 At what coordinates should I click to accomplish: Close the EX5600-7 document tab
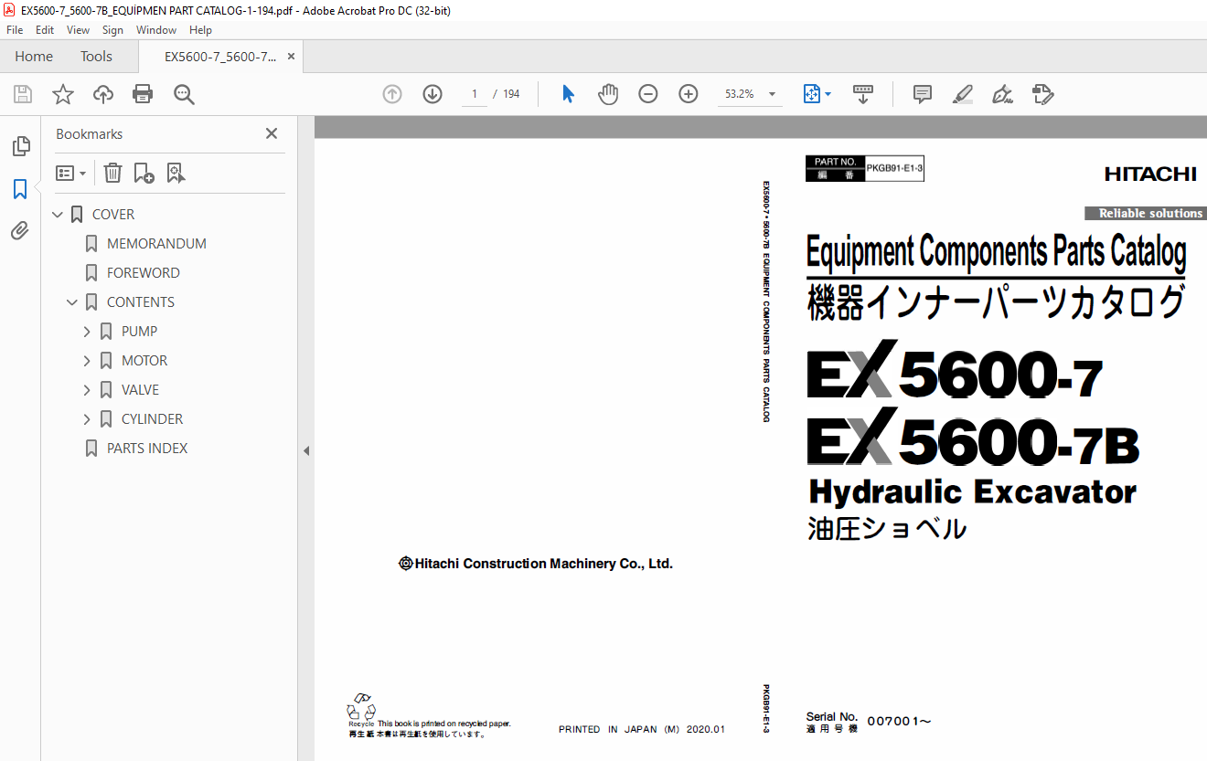[x=291, y=57]
